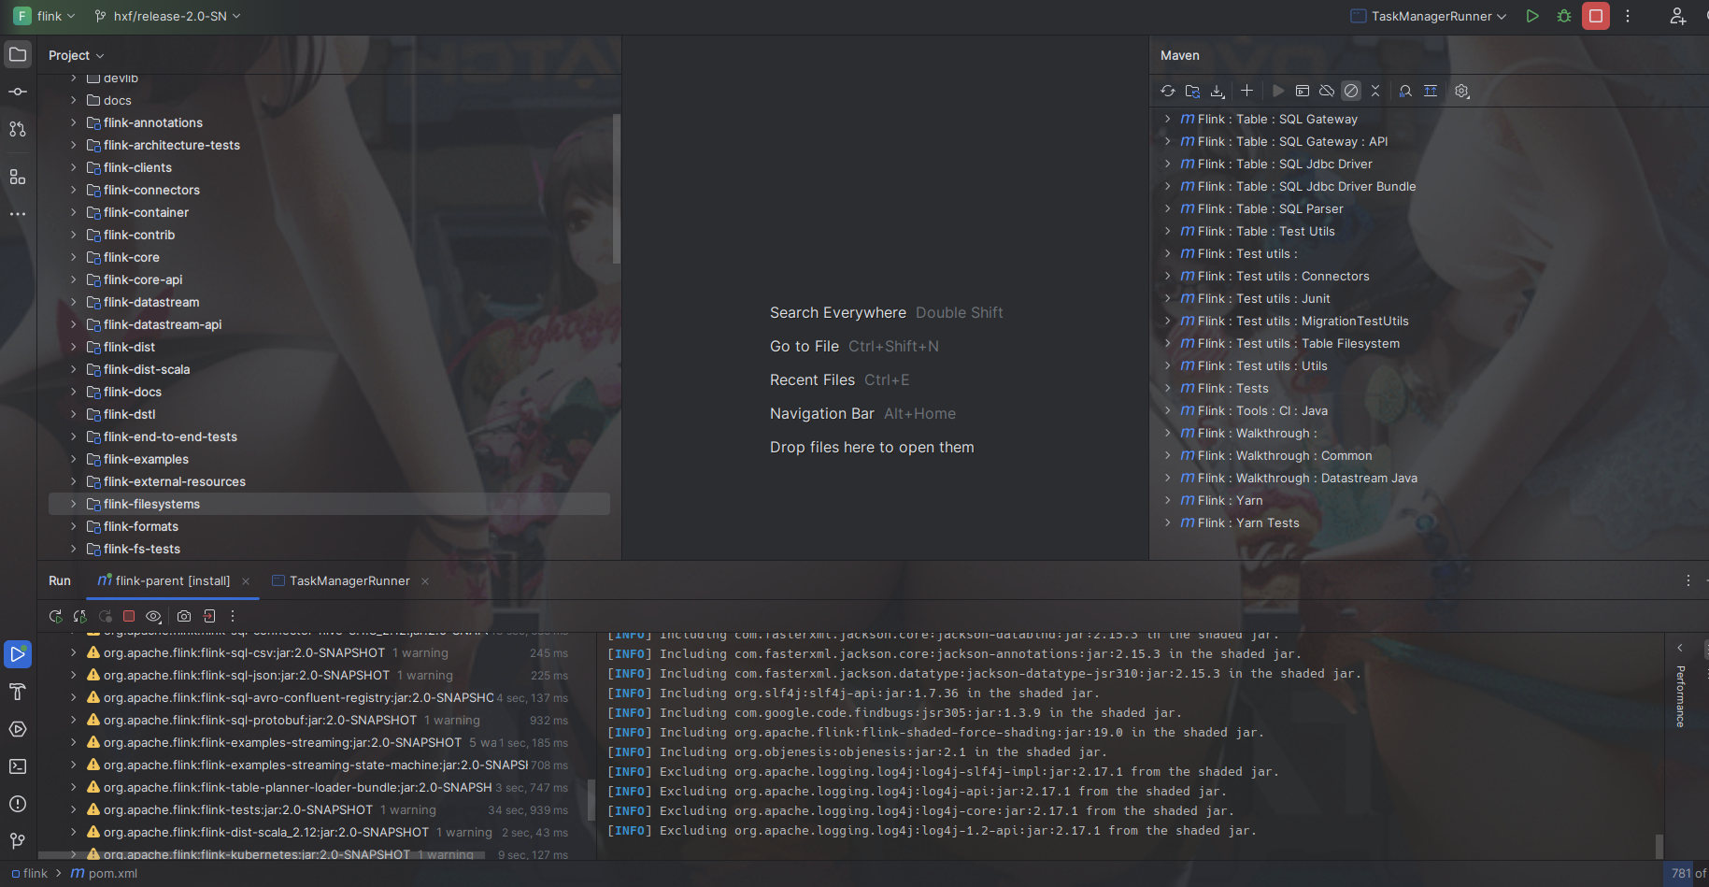Open the Project view dropdown
This screenshot has height=887, width=1709.
77,55
